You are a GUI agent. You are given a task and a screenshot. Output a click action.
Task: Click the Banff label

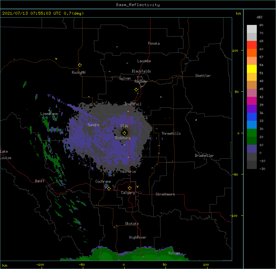pos(40,181)
